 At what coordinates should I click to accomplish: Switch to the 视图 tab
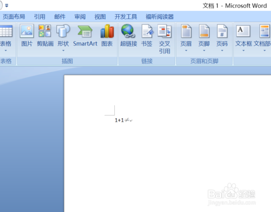100,17
